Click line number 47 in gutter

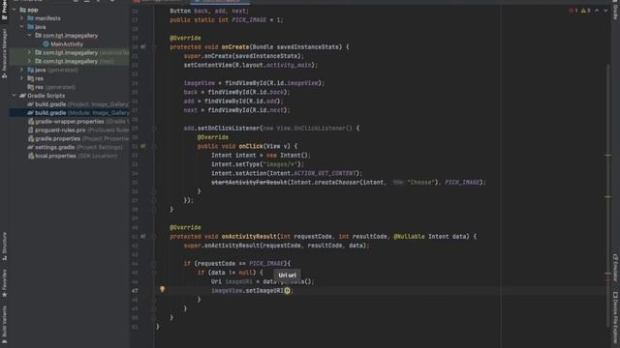point(135,291)
